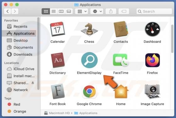Eject the Shared... volume
The image size is (176, 118).
click(33, 83)
